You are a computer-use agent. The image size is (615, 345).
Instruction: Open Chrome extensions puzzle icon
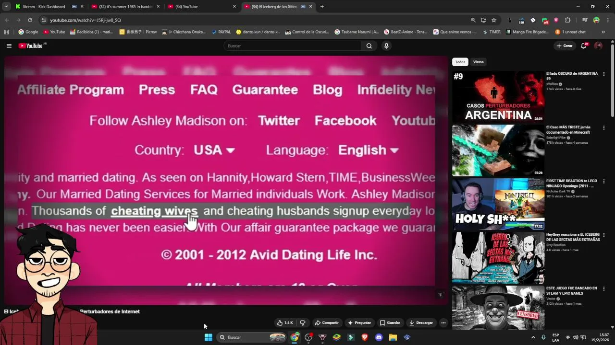(x=568, y=20)
